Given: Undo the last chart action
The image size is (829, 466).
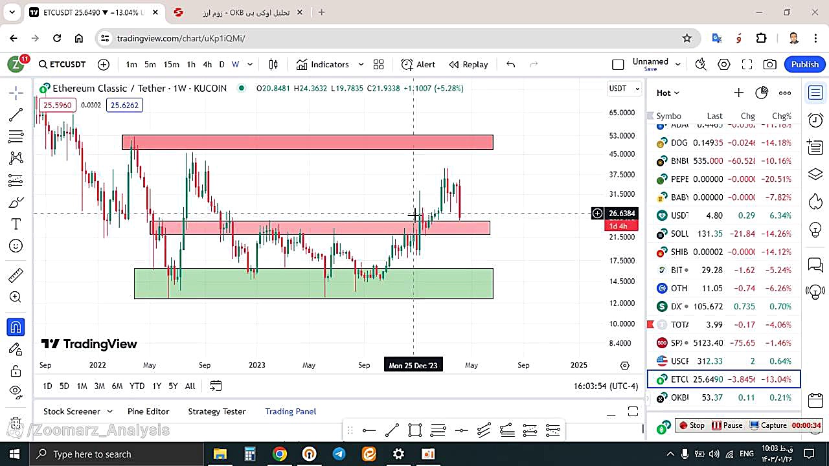Looking at the screenshot, I should pos(511,64).
